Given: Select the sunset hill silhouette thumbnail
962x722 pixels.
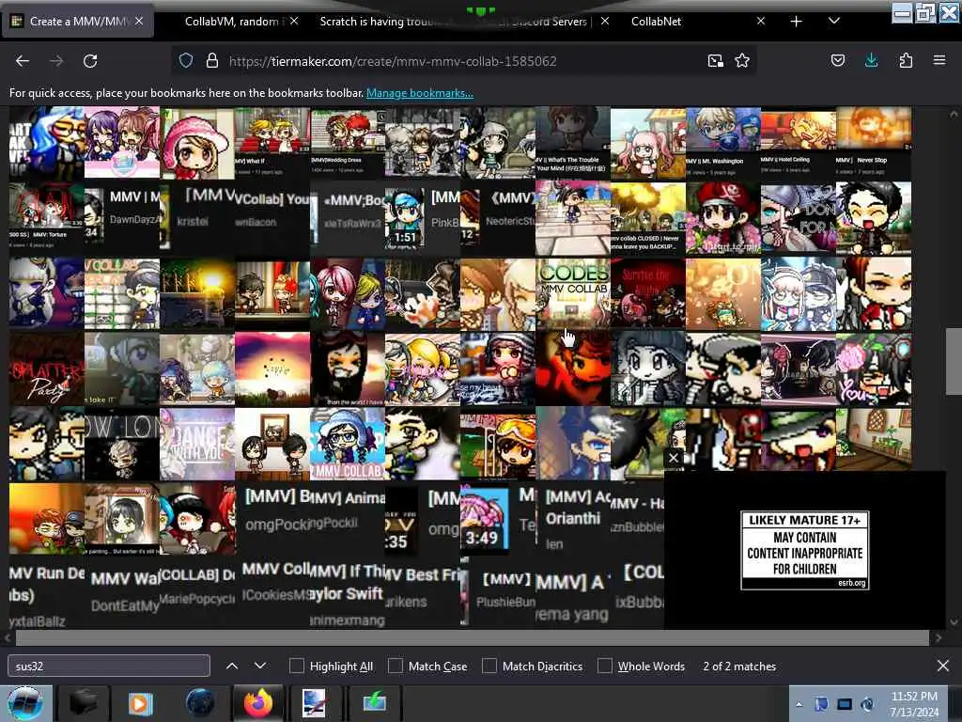Looking at the screenshot, I should (x=272, y=369).
